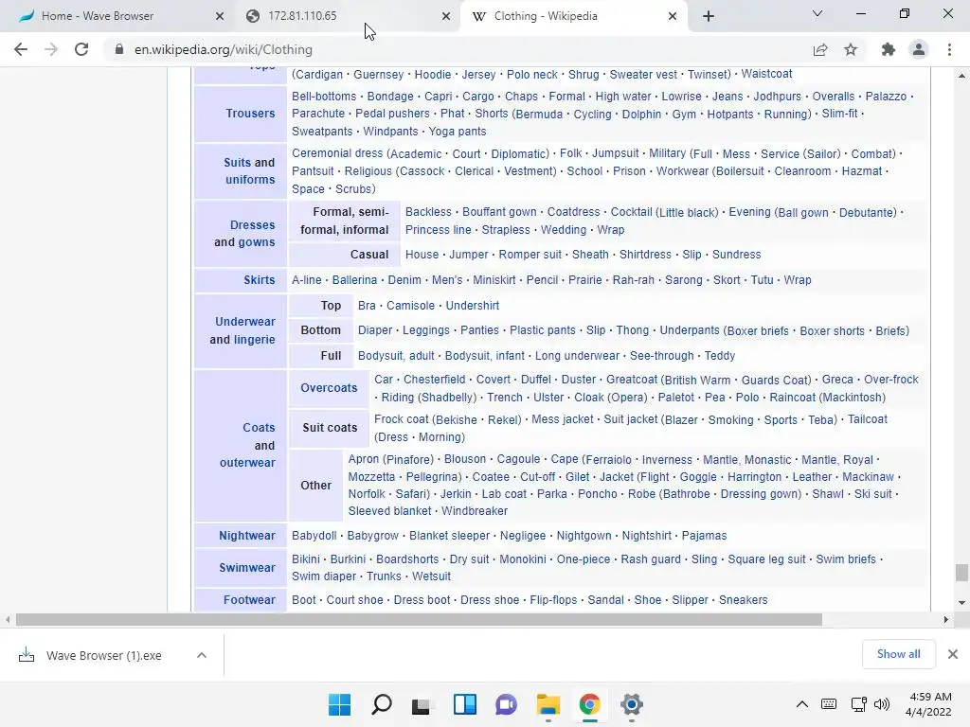Open the browser three-dot menu
The width and height of the screenshot is (970, 727).
(x=949, y=49)
